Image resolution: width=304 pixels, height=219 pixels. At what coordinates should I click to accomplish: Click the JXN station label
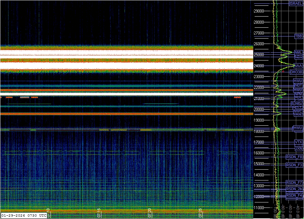click(x=298, y=148)
